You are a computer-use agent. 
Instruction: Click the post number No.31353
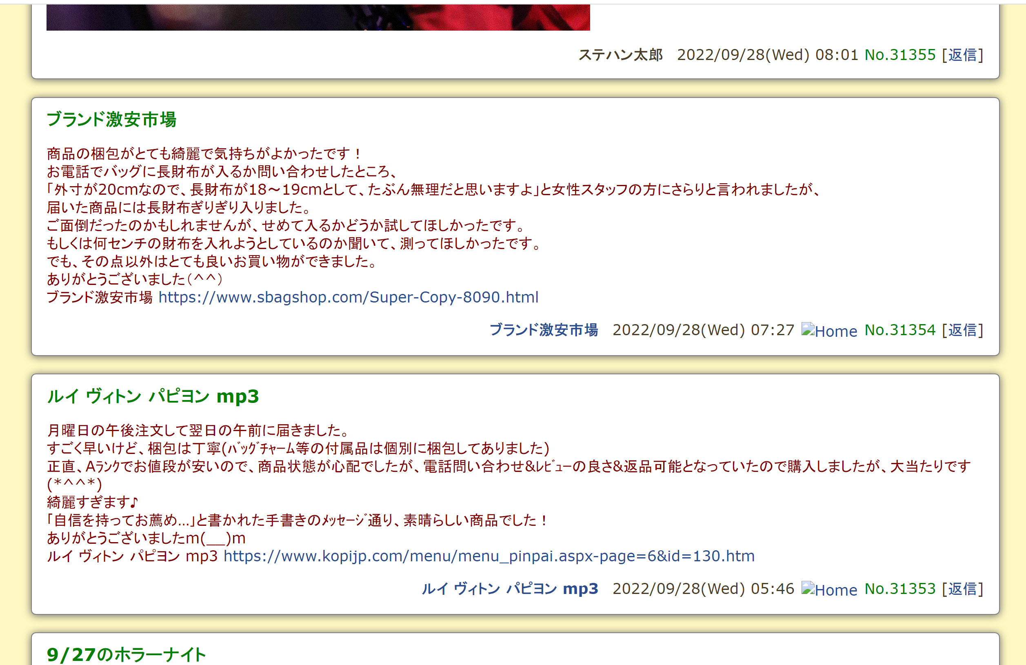900,589
